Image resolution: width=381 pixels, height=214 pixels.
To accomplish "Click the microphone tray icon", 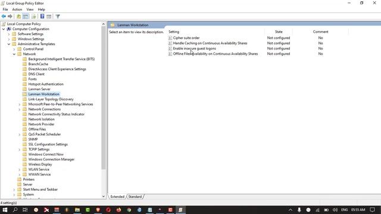I will pos(299,210).
